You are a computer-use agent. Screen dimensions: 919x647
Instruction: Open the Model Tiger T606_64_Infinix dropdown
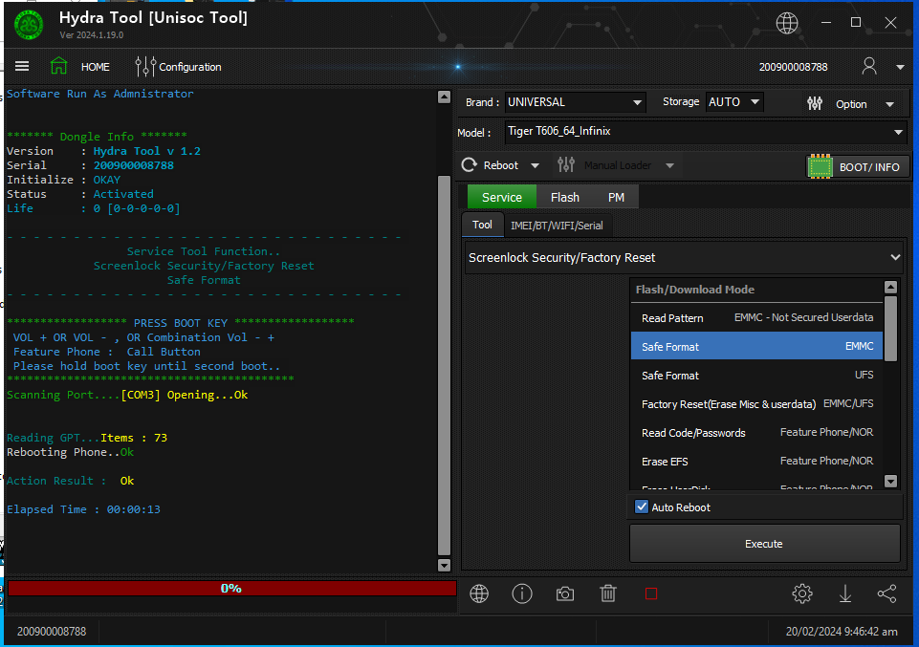click(706, 132)
